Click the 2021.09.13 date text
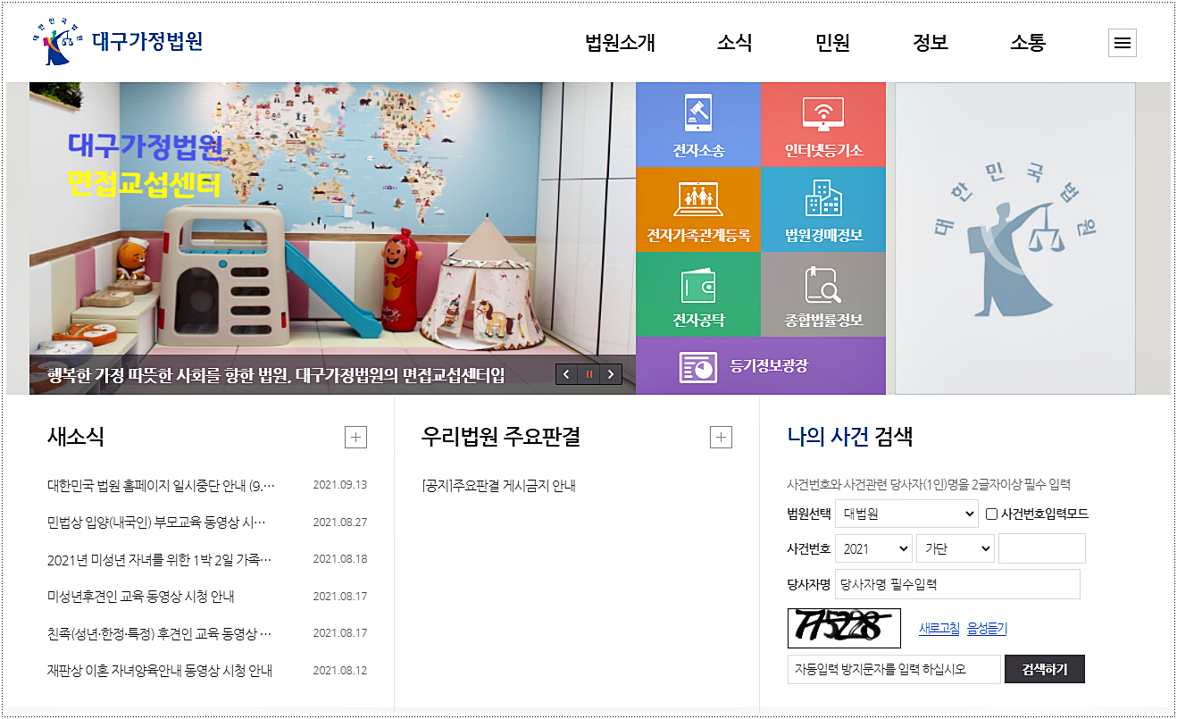Screen dimensions: 1177x719 (340, 485)
